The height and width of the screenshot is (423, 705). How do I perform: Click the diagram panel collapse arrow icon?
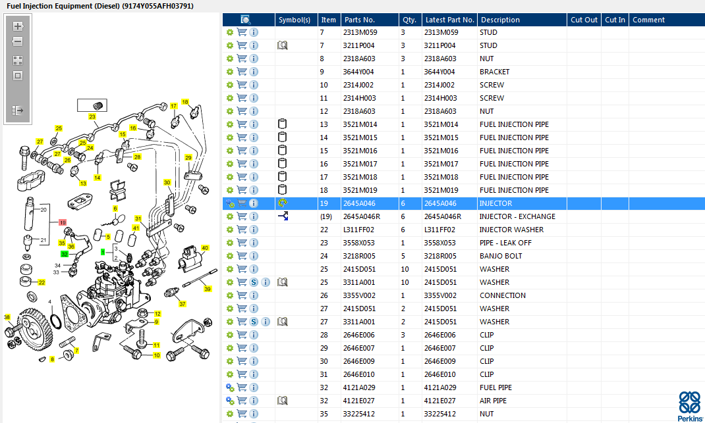(x=18, y=110)
